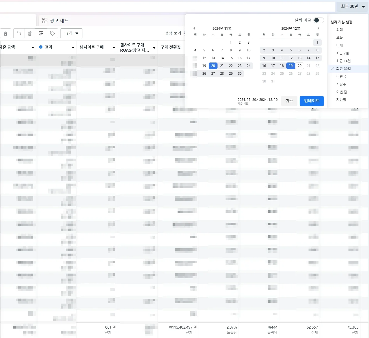Select preset 최근 14일

(x=343, y=61)
